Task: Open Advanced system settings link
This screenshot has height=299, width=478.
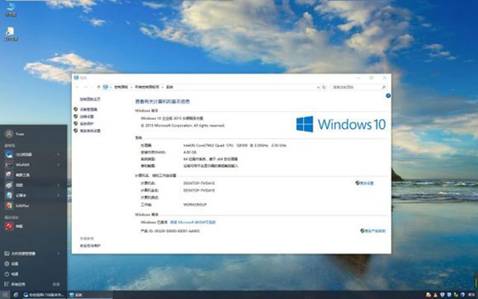Action: coord(90,131)
